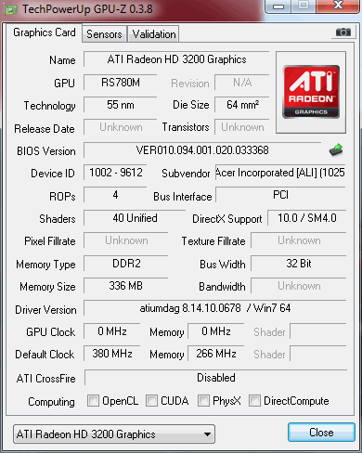Click the DirectX Support value 10.0 / SM4.0
362x453 pixels.
tap(307, 218)
